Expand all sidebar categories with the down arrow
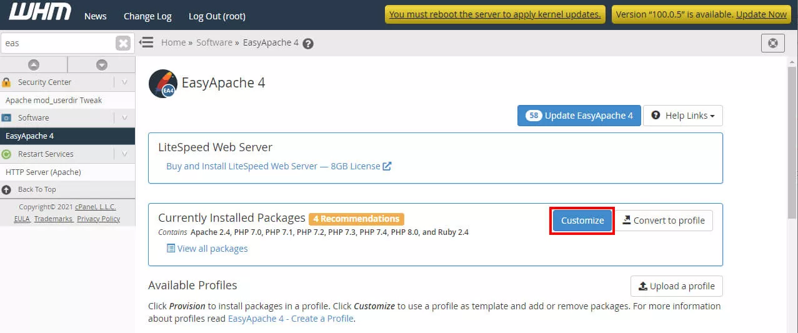798x333 pixels. (x=101, y=65)
